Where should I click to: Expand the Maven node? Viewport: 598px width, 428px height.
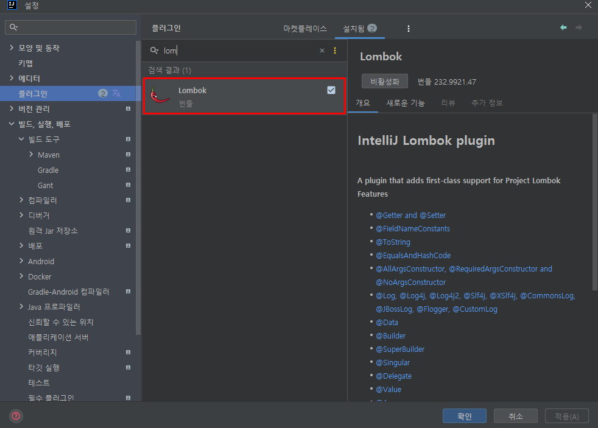pos(31,155)
